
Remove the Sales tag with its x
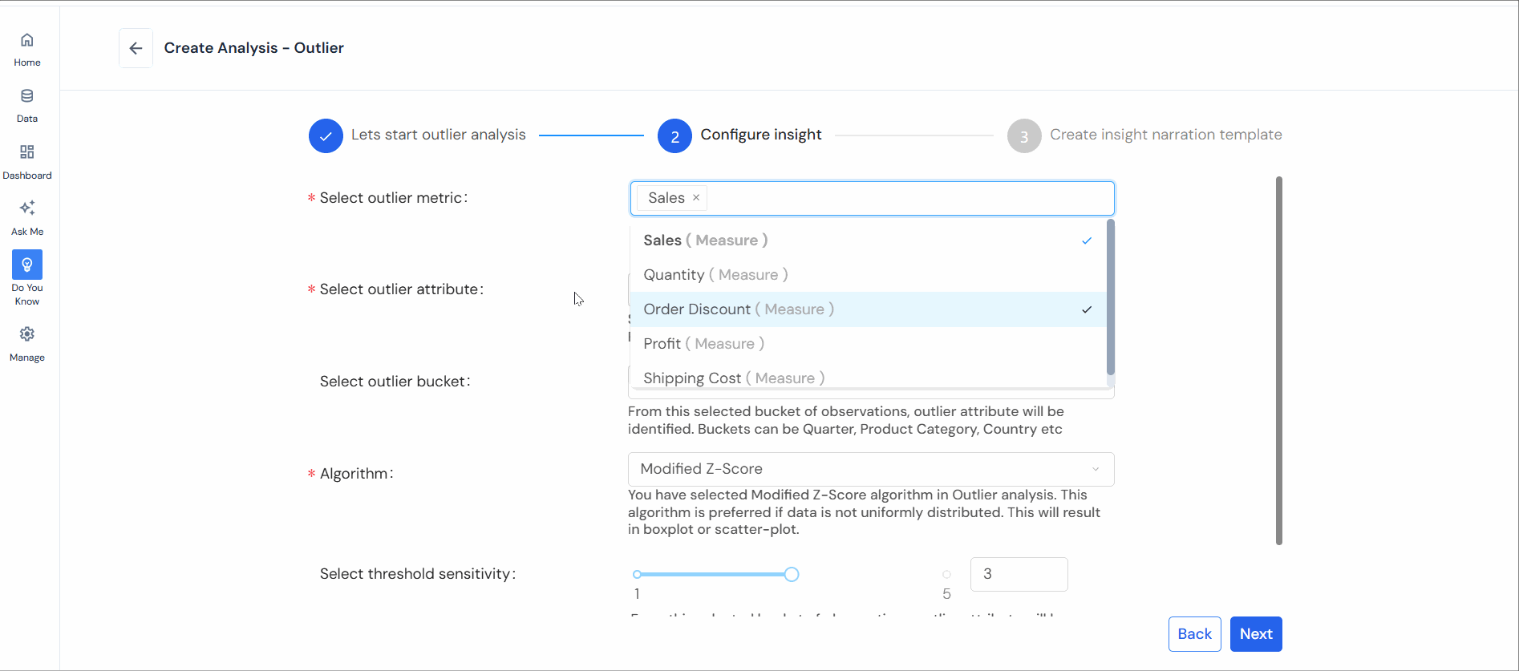coord(696,198)
